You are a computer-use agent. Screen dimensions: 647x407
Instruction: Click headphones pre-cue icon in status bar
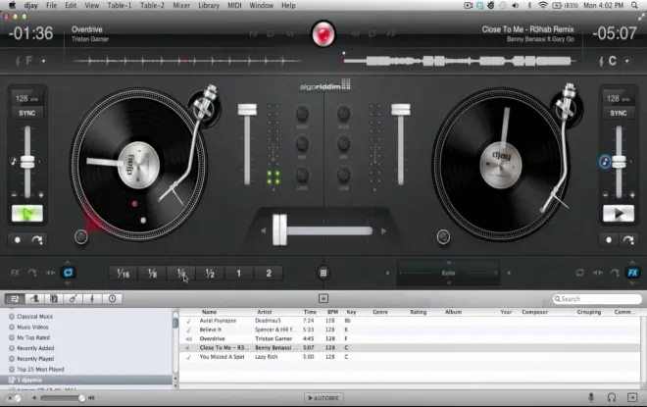point(612,397)
